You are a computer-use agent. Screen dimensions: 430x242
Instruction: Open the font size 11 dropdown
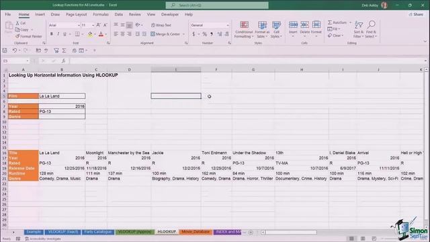click(x=93, y=26)
